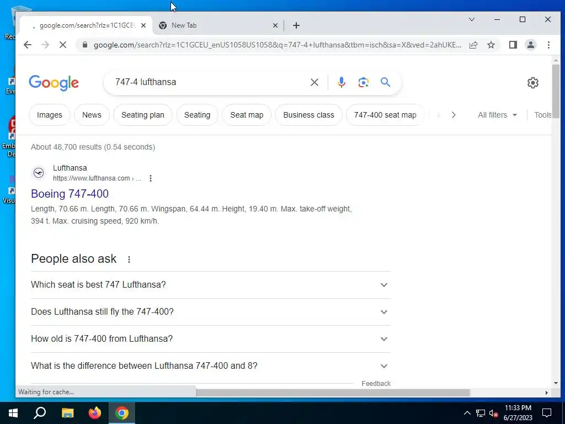The image size is (565, 424).
Task: Open the Chrome profile menu
Action: (530, 45)
